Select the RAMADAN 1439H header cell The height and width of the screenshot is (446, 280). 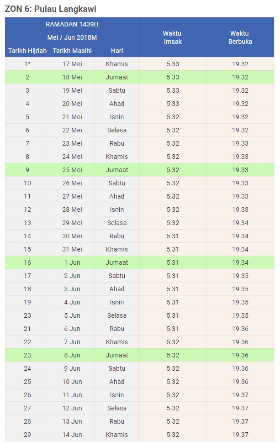[72, 24]
